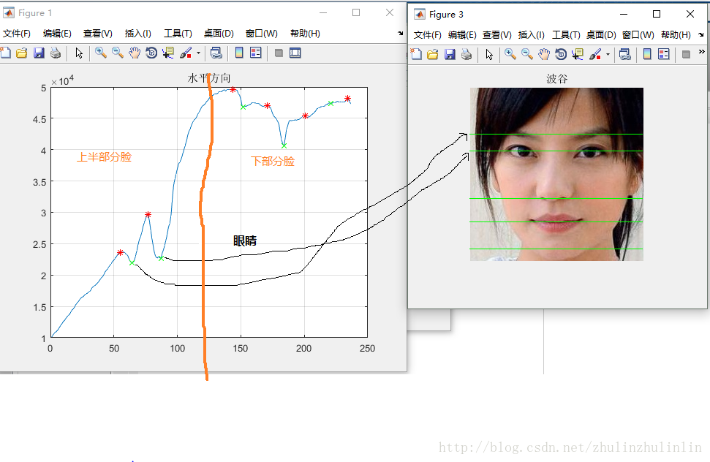Click Hide Plot Tools icon in Figure 3

click(x=686, y=55)
